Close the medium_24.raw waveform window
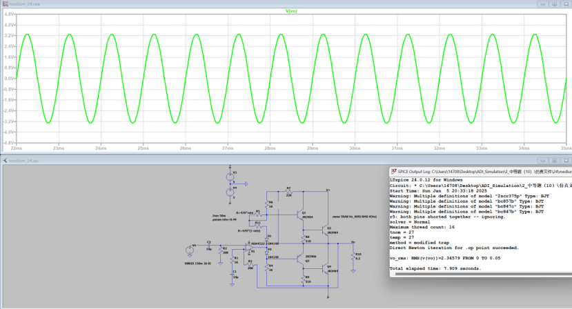 point(566,4)
